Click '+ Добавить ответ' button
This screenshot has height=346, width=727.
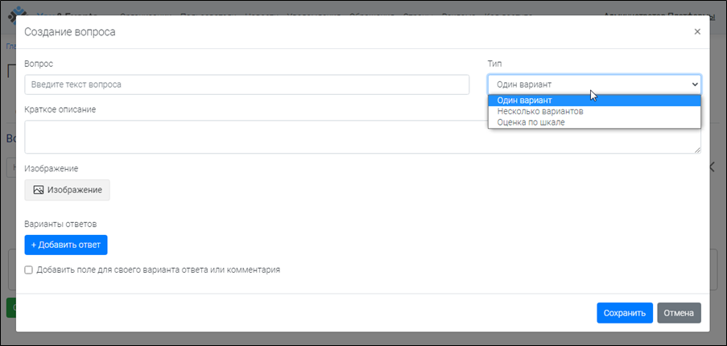click(66, 245)
